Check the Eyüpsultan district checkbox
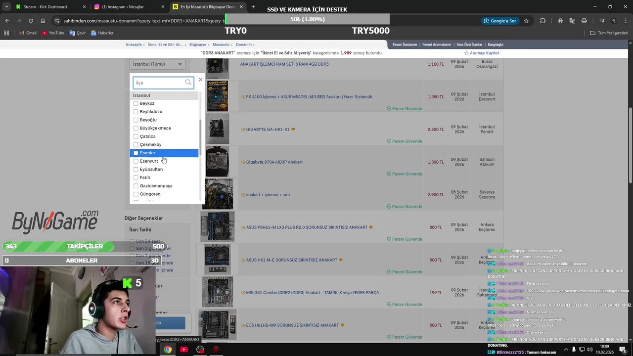633x356 pixels. pos(136,169)
